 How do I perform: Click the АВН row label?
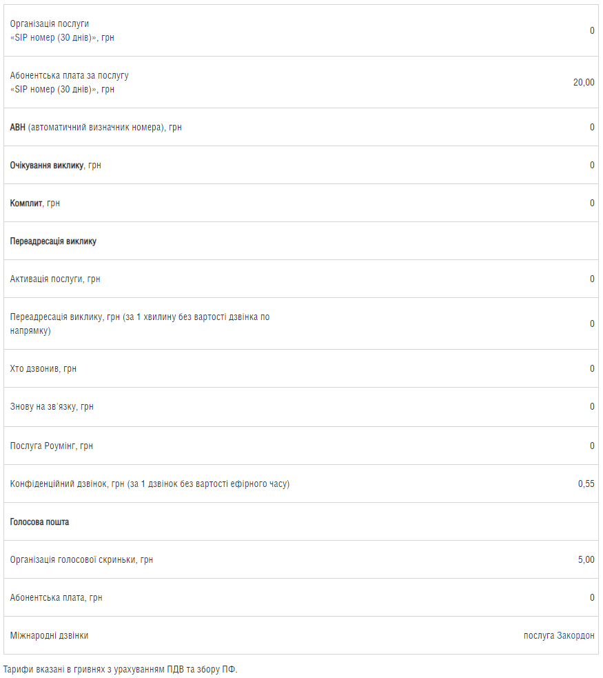(x=96, y=127)
